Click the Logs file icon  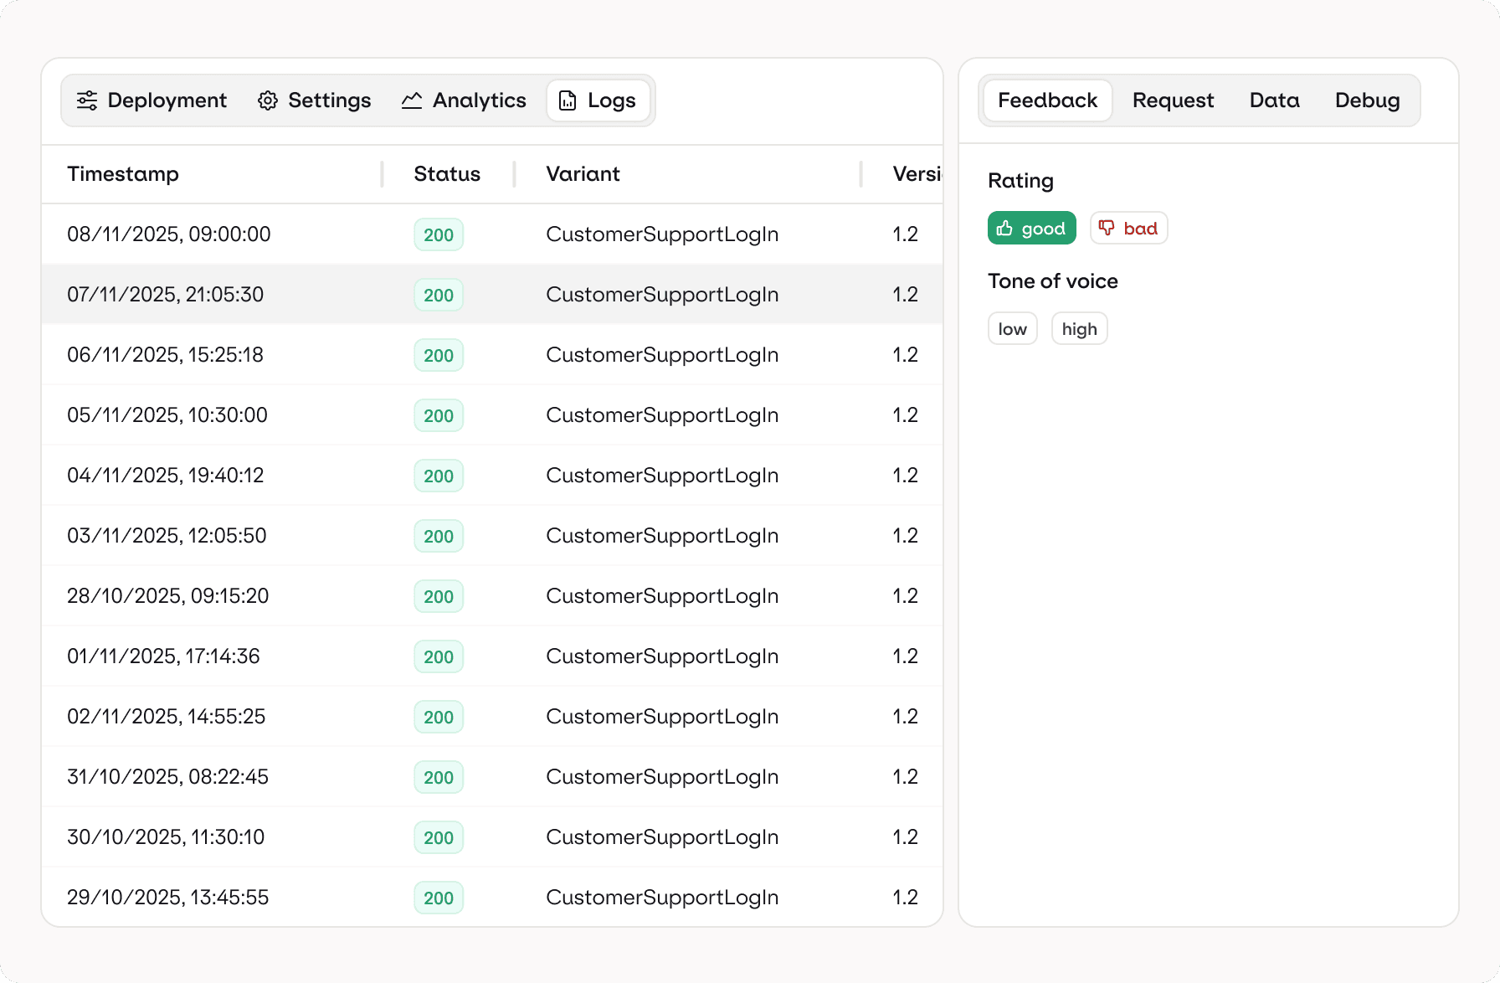point(568,100)
